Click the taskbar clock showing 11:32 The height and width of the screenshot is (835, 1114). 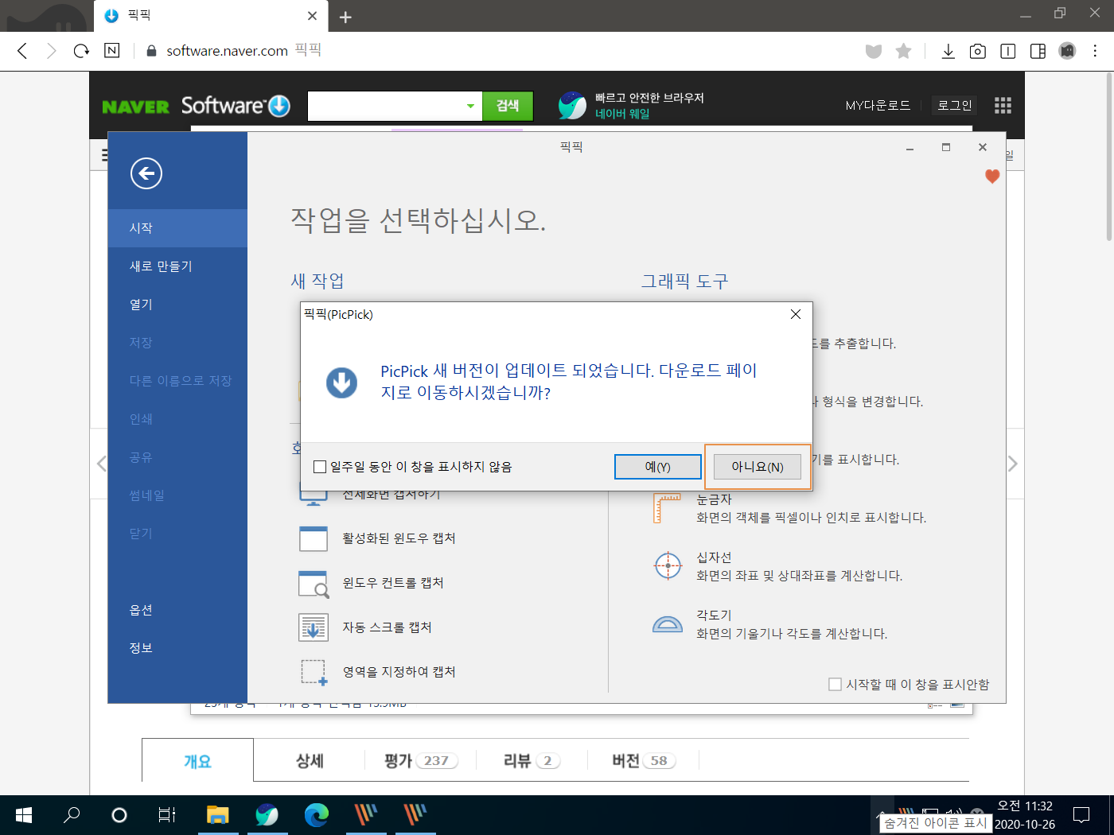1025,815
